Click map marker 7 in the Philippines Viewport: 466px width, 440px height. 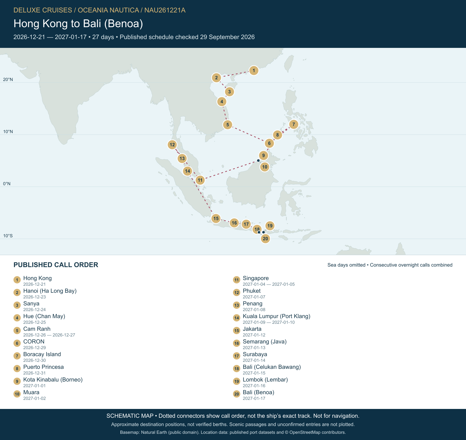pos(294,124)
